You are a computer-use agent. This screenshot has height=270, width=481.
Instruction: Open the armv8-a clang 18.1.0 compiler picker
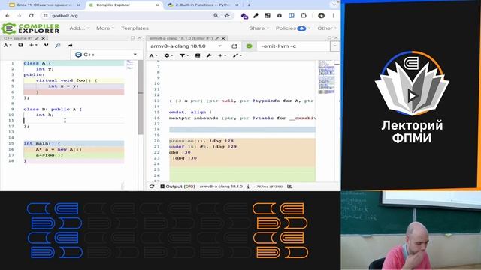coord(186,46)
